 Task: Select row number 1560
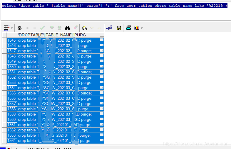tap(12, 120)
